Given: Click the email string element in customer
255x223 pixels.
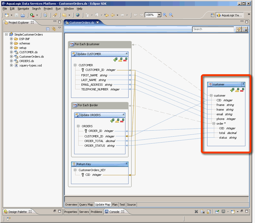Looking at the screenshot, I should pyautogui.click(x=224, y=114).
